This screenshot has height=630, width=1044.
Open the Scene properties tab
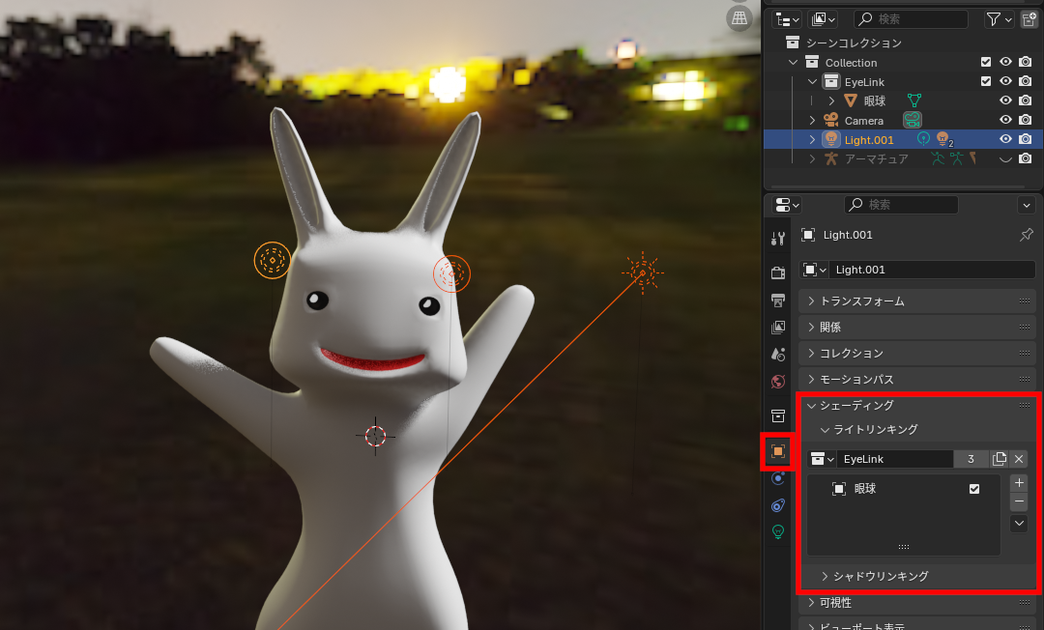click(x=777, y=355)
